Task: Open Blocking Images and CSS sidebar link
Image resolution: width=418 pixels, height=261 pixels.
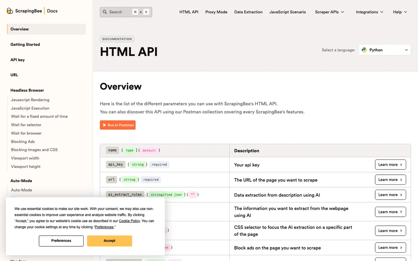Action: (34, 150)
